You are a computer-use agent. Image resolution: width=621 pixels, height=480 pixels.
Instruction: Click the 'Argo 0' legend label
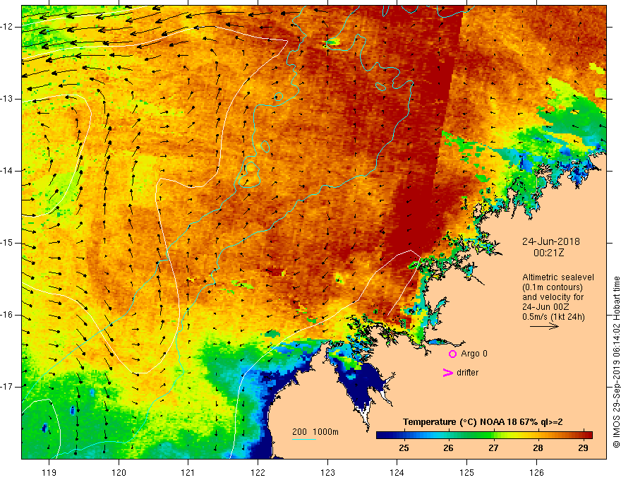pyautogui.click(x=474, y=353)
